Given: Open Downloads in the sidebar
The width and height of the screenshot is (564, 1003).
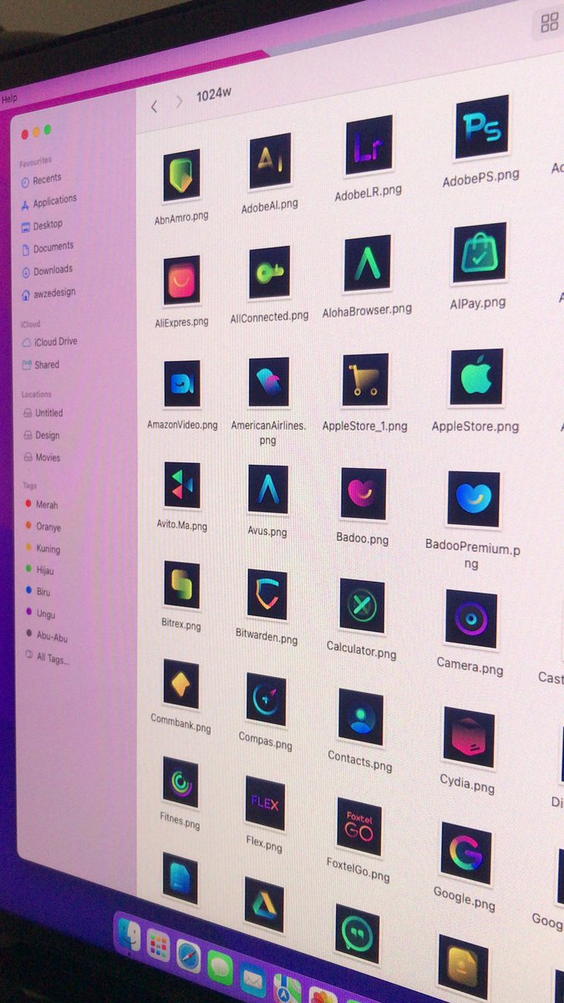Looking at the screenshot, I should pos(47,271).
